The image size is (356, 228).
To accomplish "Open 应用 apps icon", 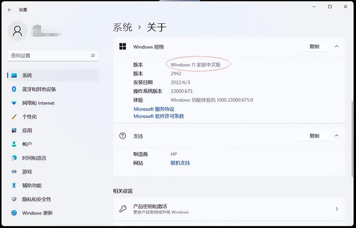I will coord(14,131).
